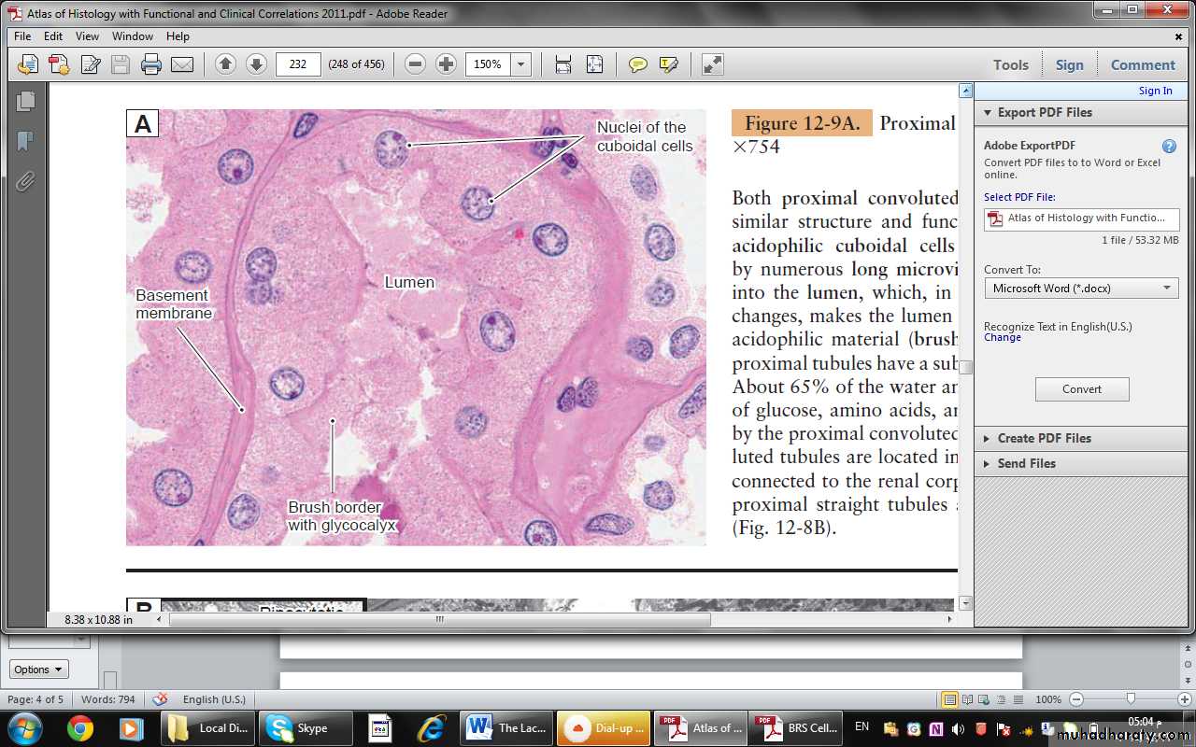Toggle the Page Thumbnails side panel
1196x747 pixels.
[x=25, y=101]
